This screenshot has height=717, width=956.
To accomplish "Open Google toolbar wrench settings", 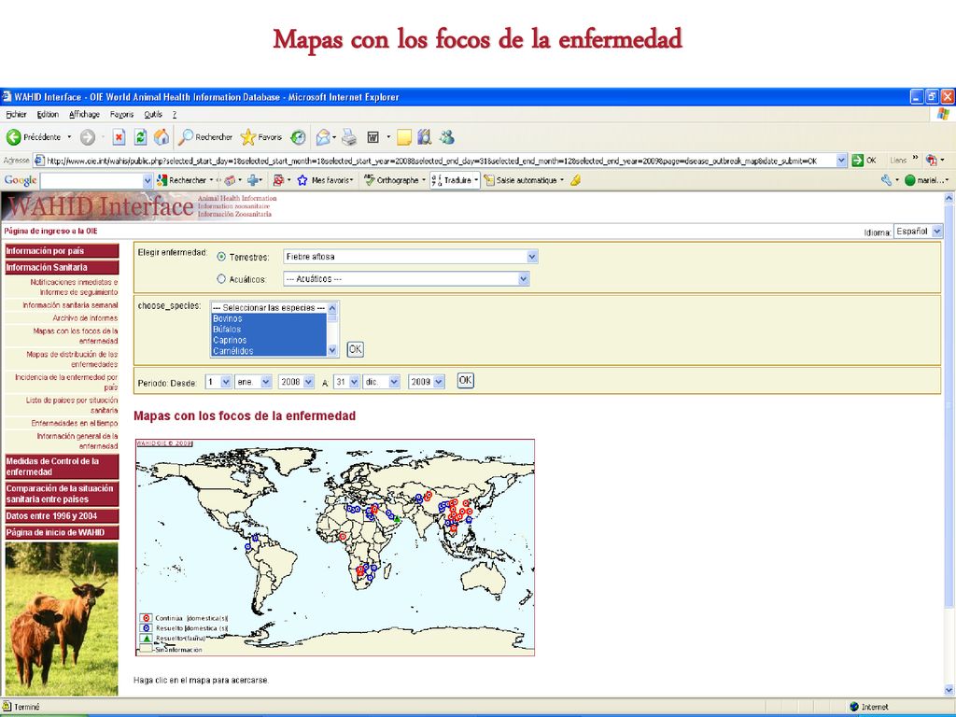I will click(887, 180).
